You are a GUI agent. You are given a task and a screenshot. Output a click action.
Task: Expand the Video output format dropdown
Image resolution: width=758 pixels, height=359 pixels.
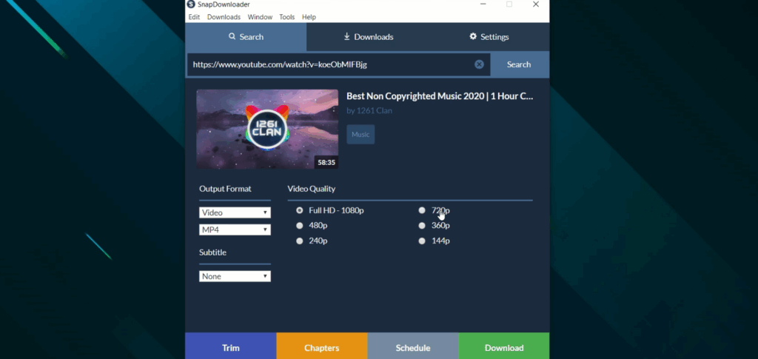click(x=235, y=212)
